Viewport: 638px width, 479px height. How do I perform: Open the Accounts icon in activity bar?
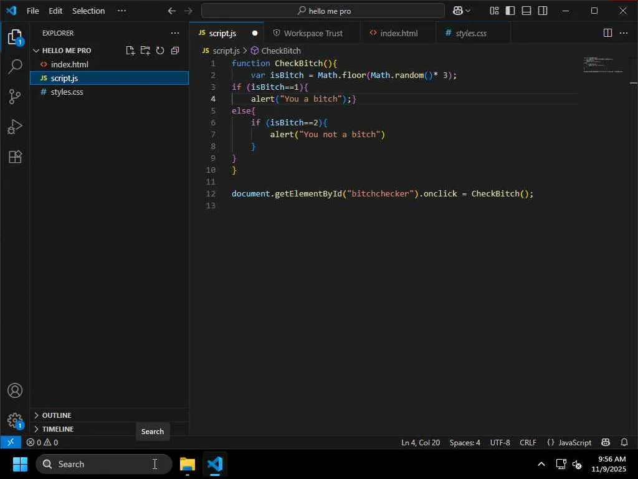pyautogui.click(x=15, y=391)
